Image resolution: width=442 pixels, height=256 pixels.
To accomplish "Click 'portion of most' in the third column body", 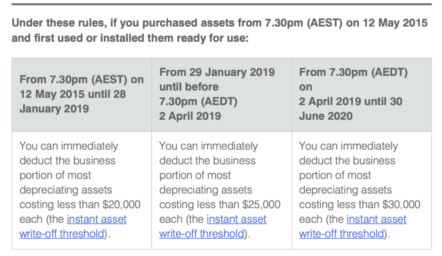I will pos(335,175).
